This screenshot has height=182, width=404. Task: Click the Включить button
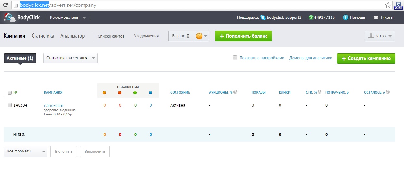coord(64,152)
